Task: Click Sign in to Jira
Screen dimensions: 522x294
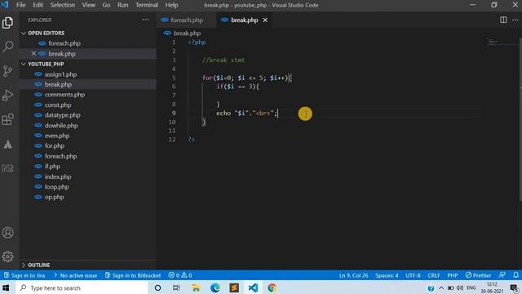Action: click(24, 275)
